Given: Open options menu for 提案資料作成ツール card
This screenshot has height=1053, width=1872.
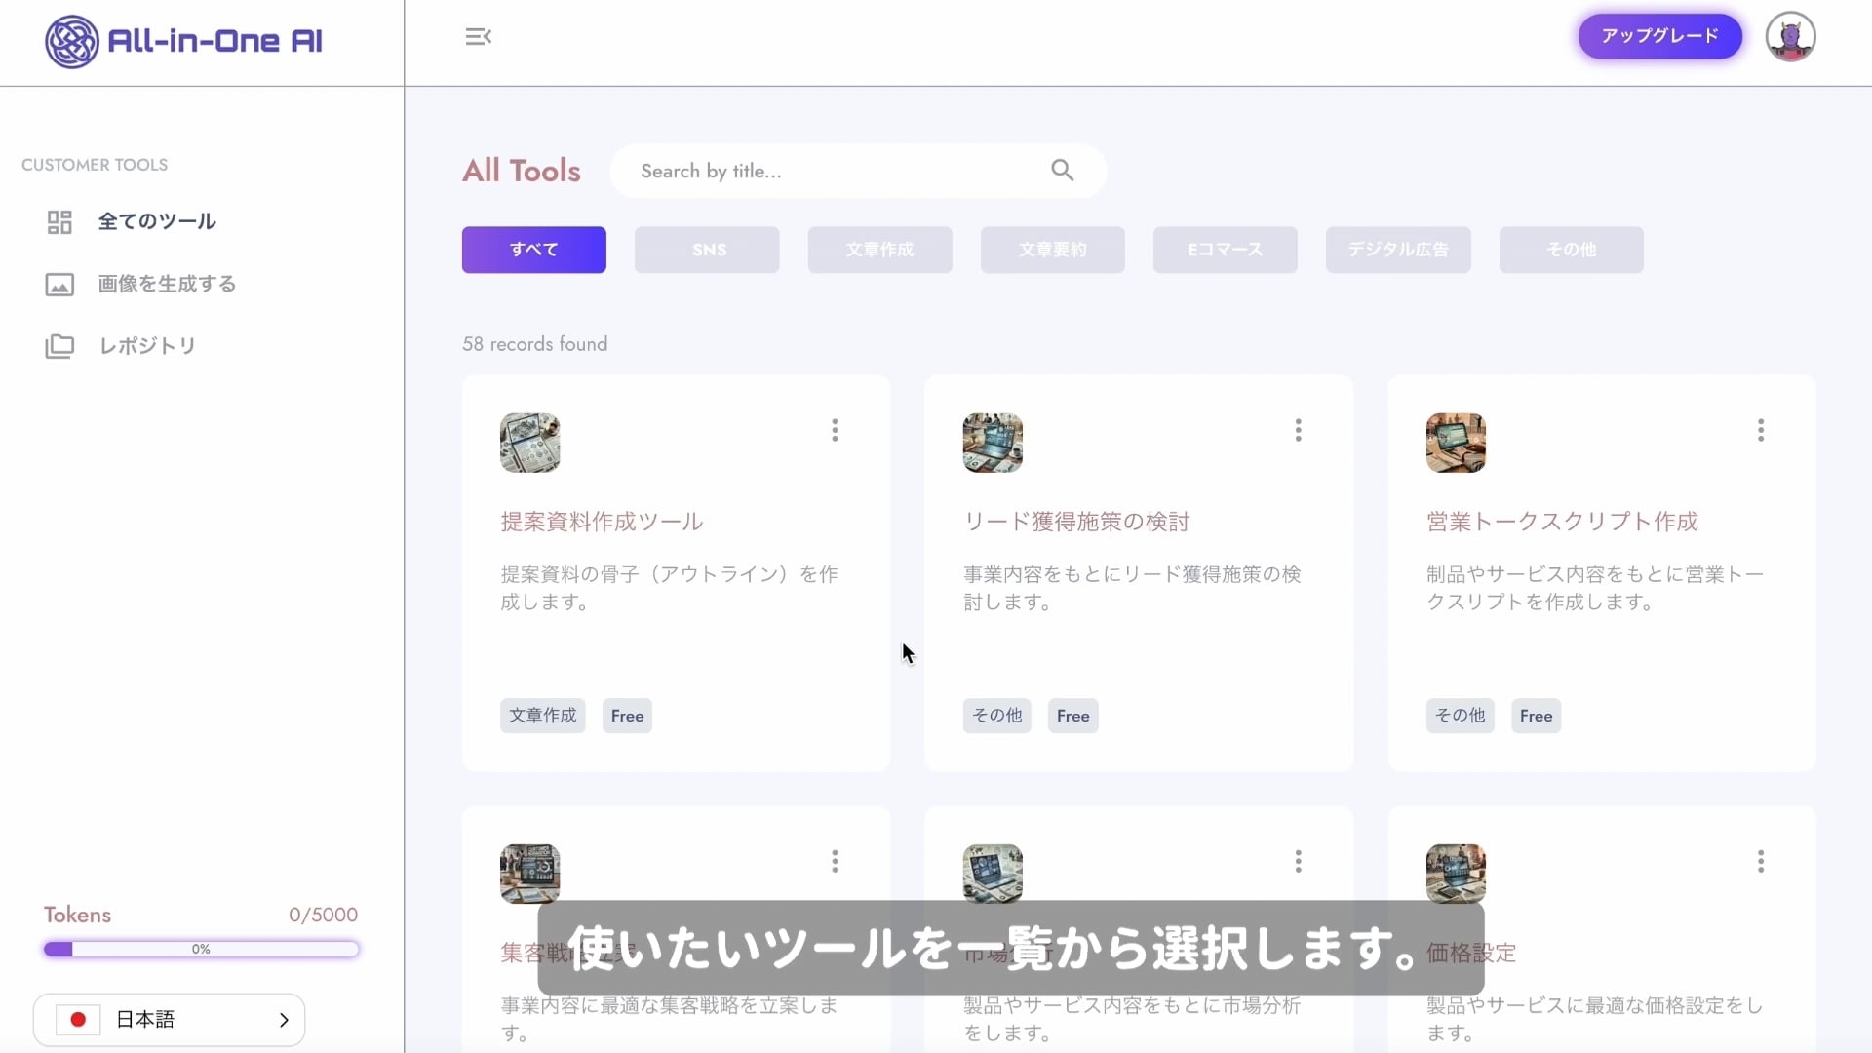Looking at the screenshot, I should click(835, 430).
